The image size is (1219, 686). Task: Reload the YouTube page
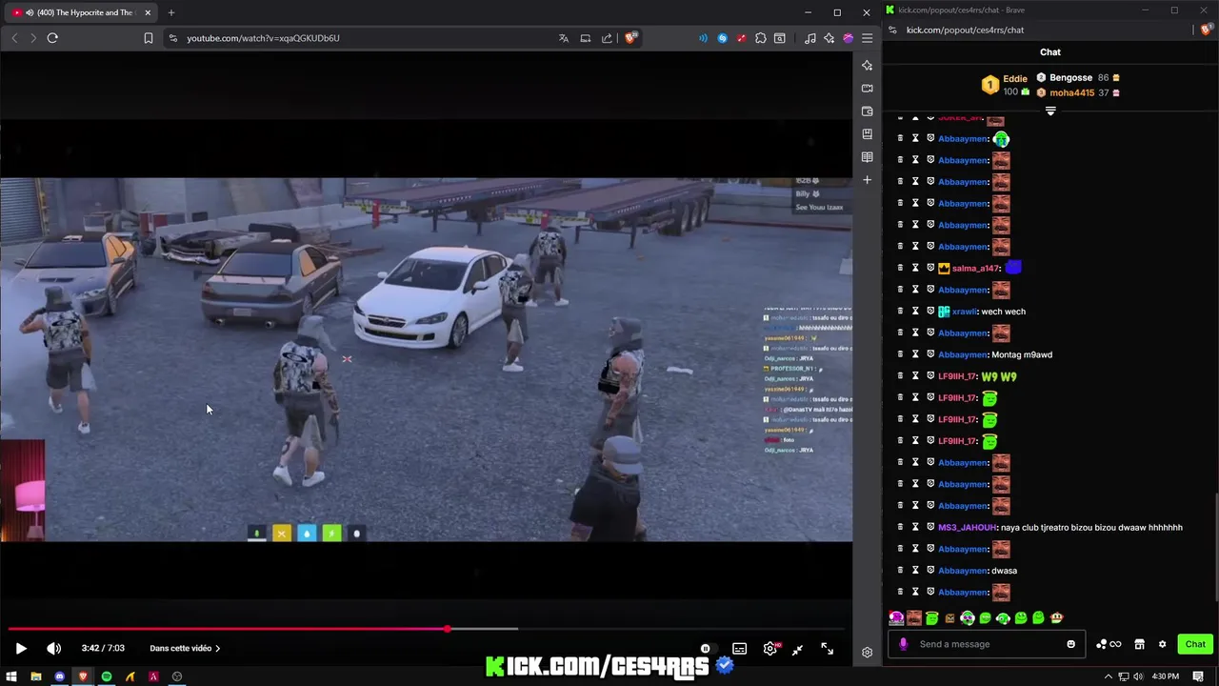52,38
